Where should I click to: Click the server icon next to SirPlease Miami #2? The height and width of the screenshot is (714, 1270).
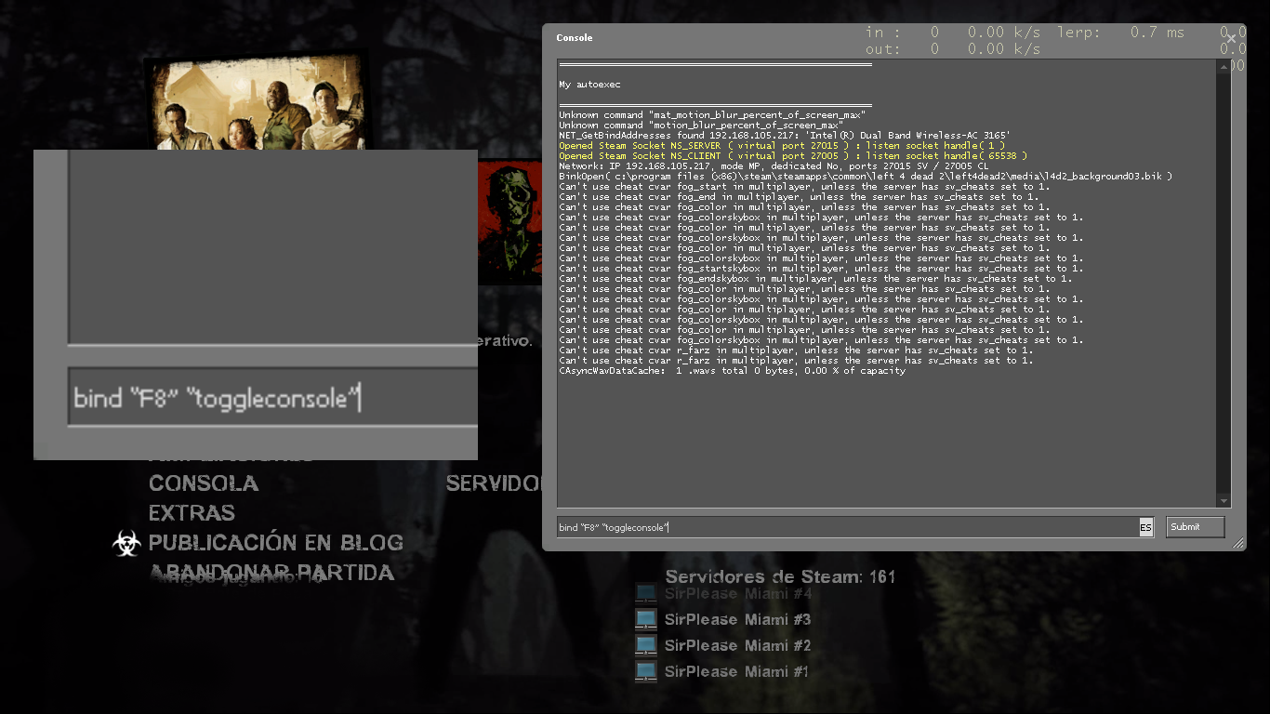646,645
